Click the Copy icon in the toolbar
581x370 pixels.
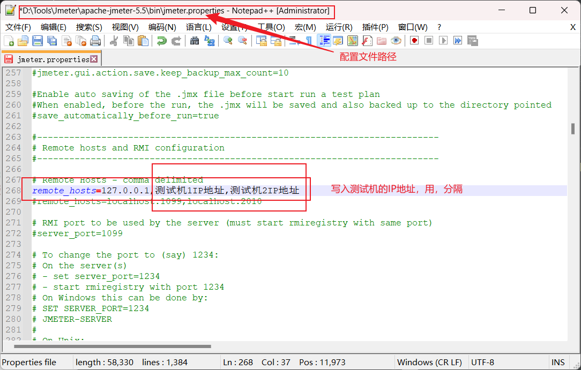click(x=128, y=41)
